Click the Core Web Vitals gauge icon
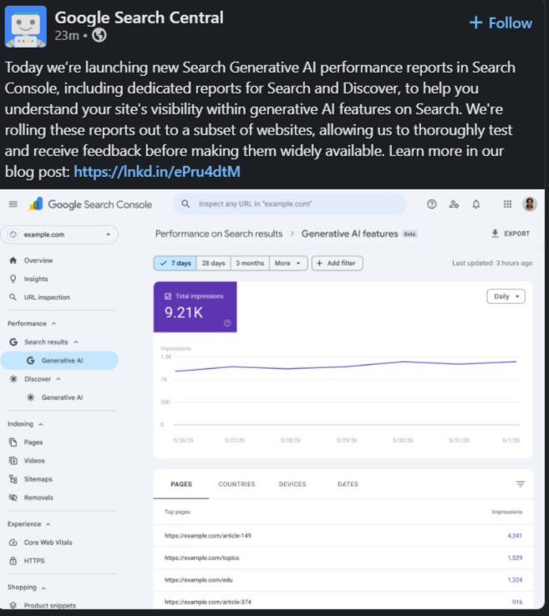This screenshot has width=549, height=616. coord(13,543)
